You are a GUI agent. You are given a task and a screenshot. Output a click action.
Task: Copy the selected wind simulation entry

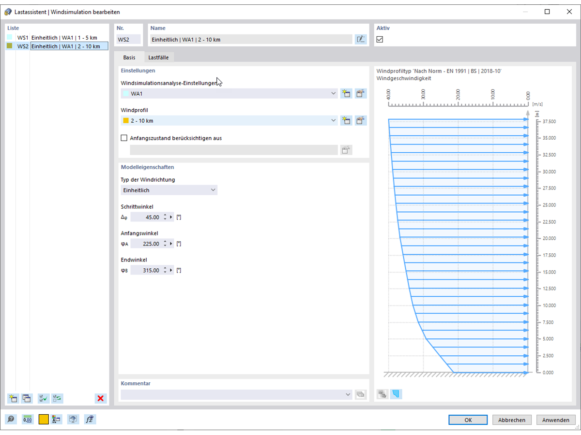point(26,399)
